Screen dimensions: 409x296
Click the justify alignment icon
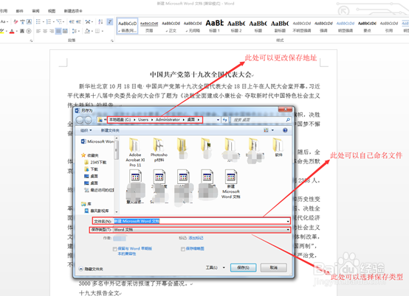coord(58,31)
